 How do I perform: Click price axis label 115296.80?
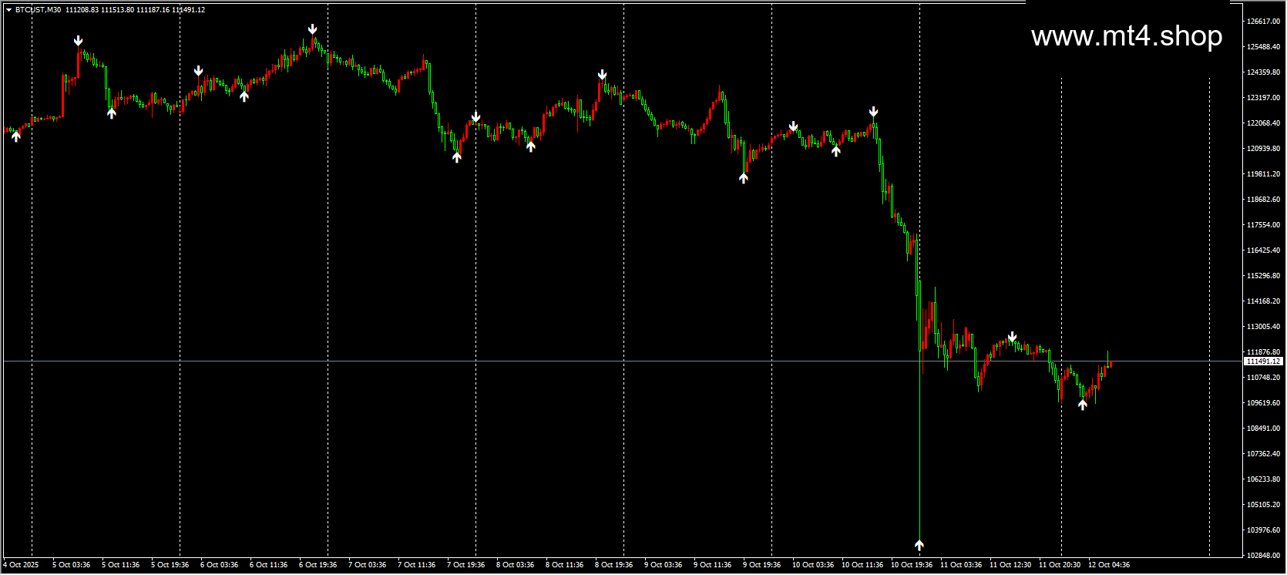(x=1264, y=276)
